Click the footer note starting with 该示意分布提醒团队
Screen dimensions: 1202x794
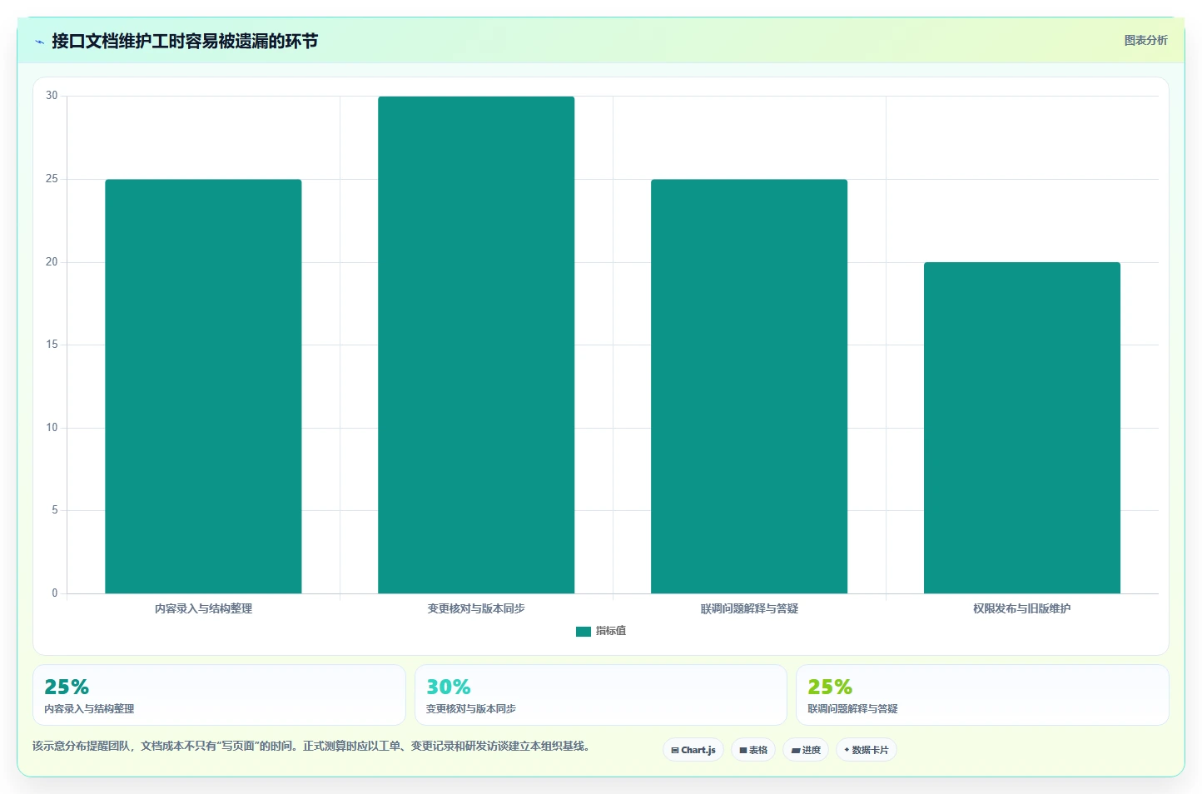(311, 747)
